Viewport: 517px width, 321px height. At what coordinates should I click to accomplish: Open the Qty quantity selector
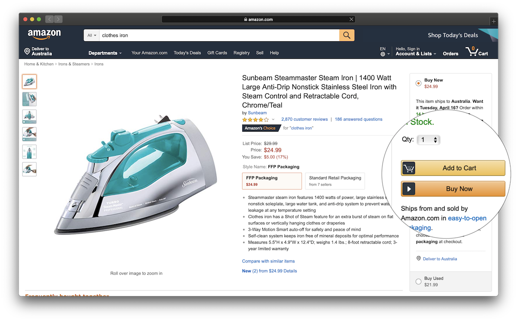click(428, 139)
